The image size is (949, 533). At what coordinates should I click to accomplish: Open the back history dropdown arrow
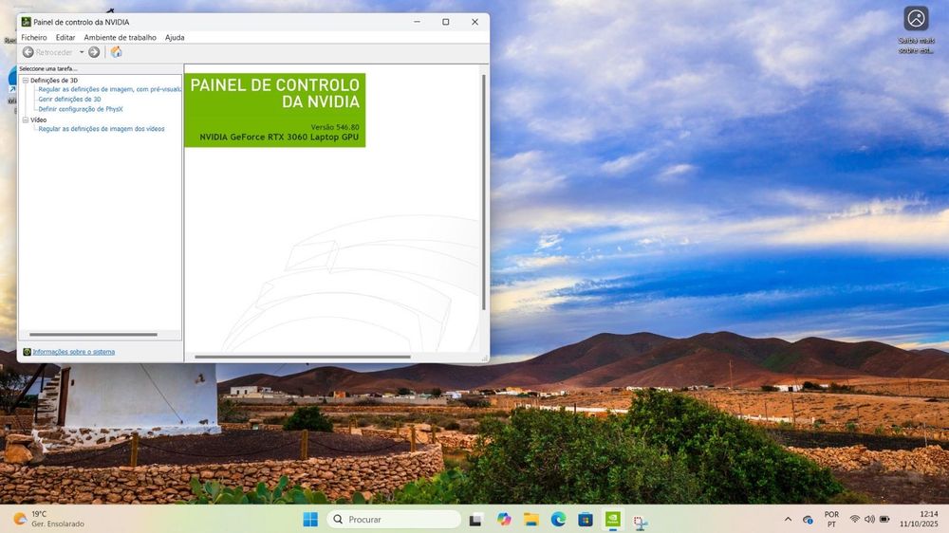tap(82, 52)
